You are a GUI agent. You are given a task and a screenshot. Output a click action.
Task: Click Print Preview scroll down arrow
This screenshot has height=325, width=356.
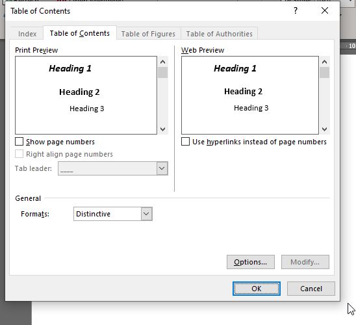tap(162, 129)
